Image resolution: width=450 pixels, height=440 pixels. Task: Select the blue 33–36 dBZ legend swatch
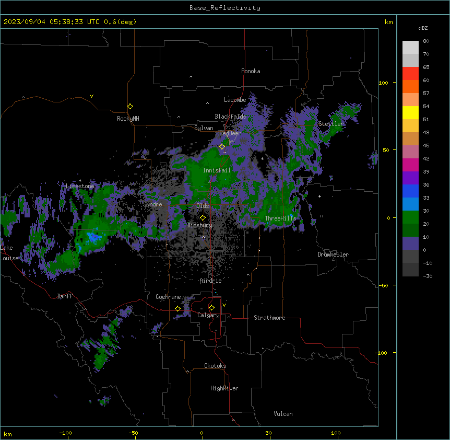pyautogui.click(x=410, y=191)
